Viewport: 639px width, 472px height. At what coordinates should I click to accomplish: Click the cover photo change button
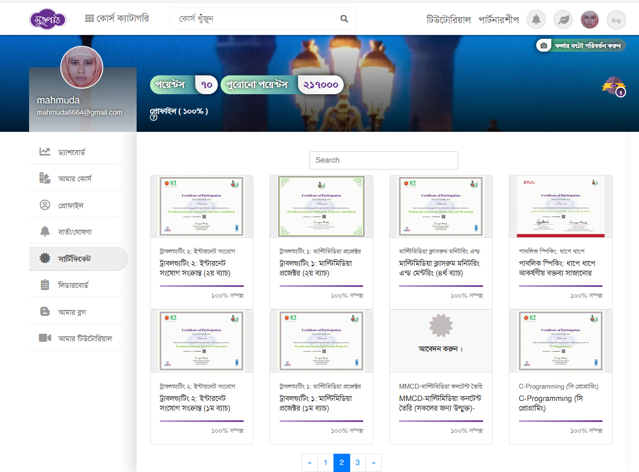pyautogui.click(x=581, y=46)
